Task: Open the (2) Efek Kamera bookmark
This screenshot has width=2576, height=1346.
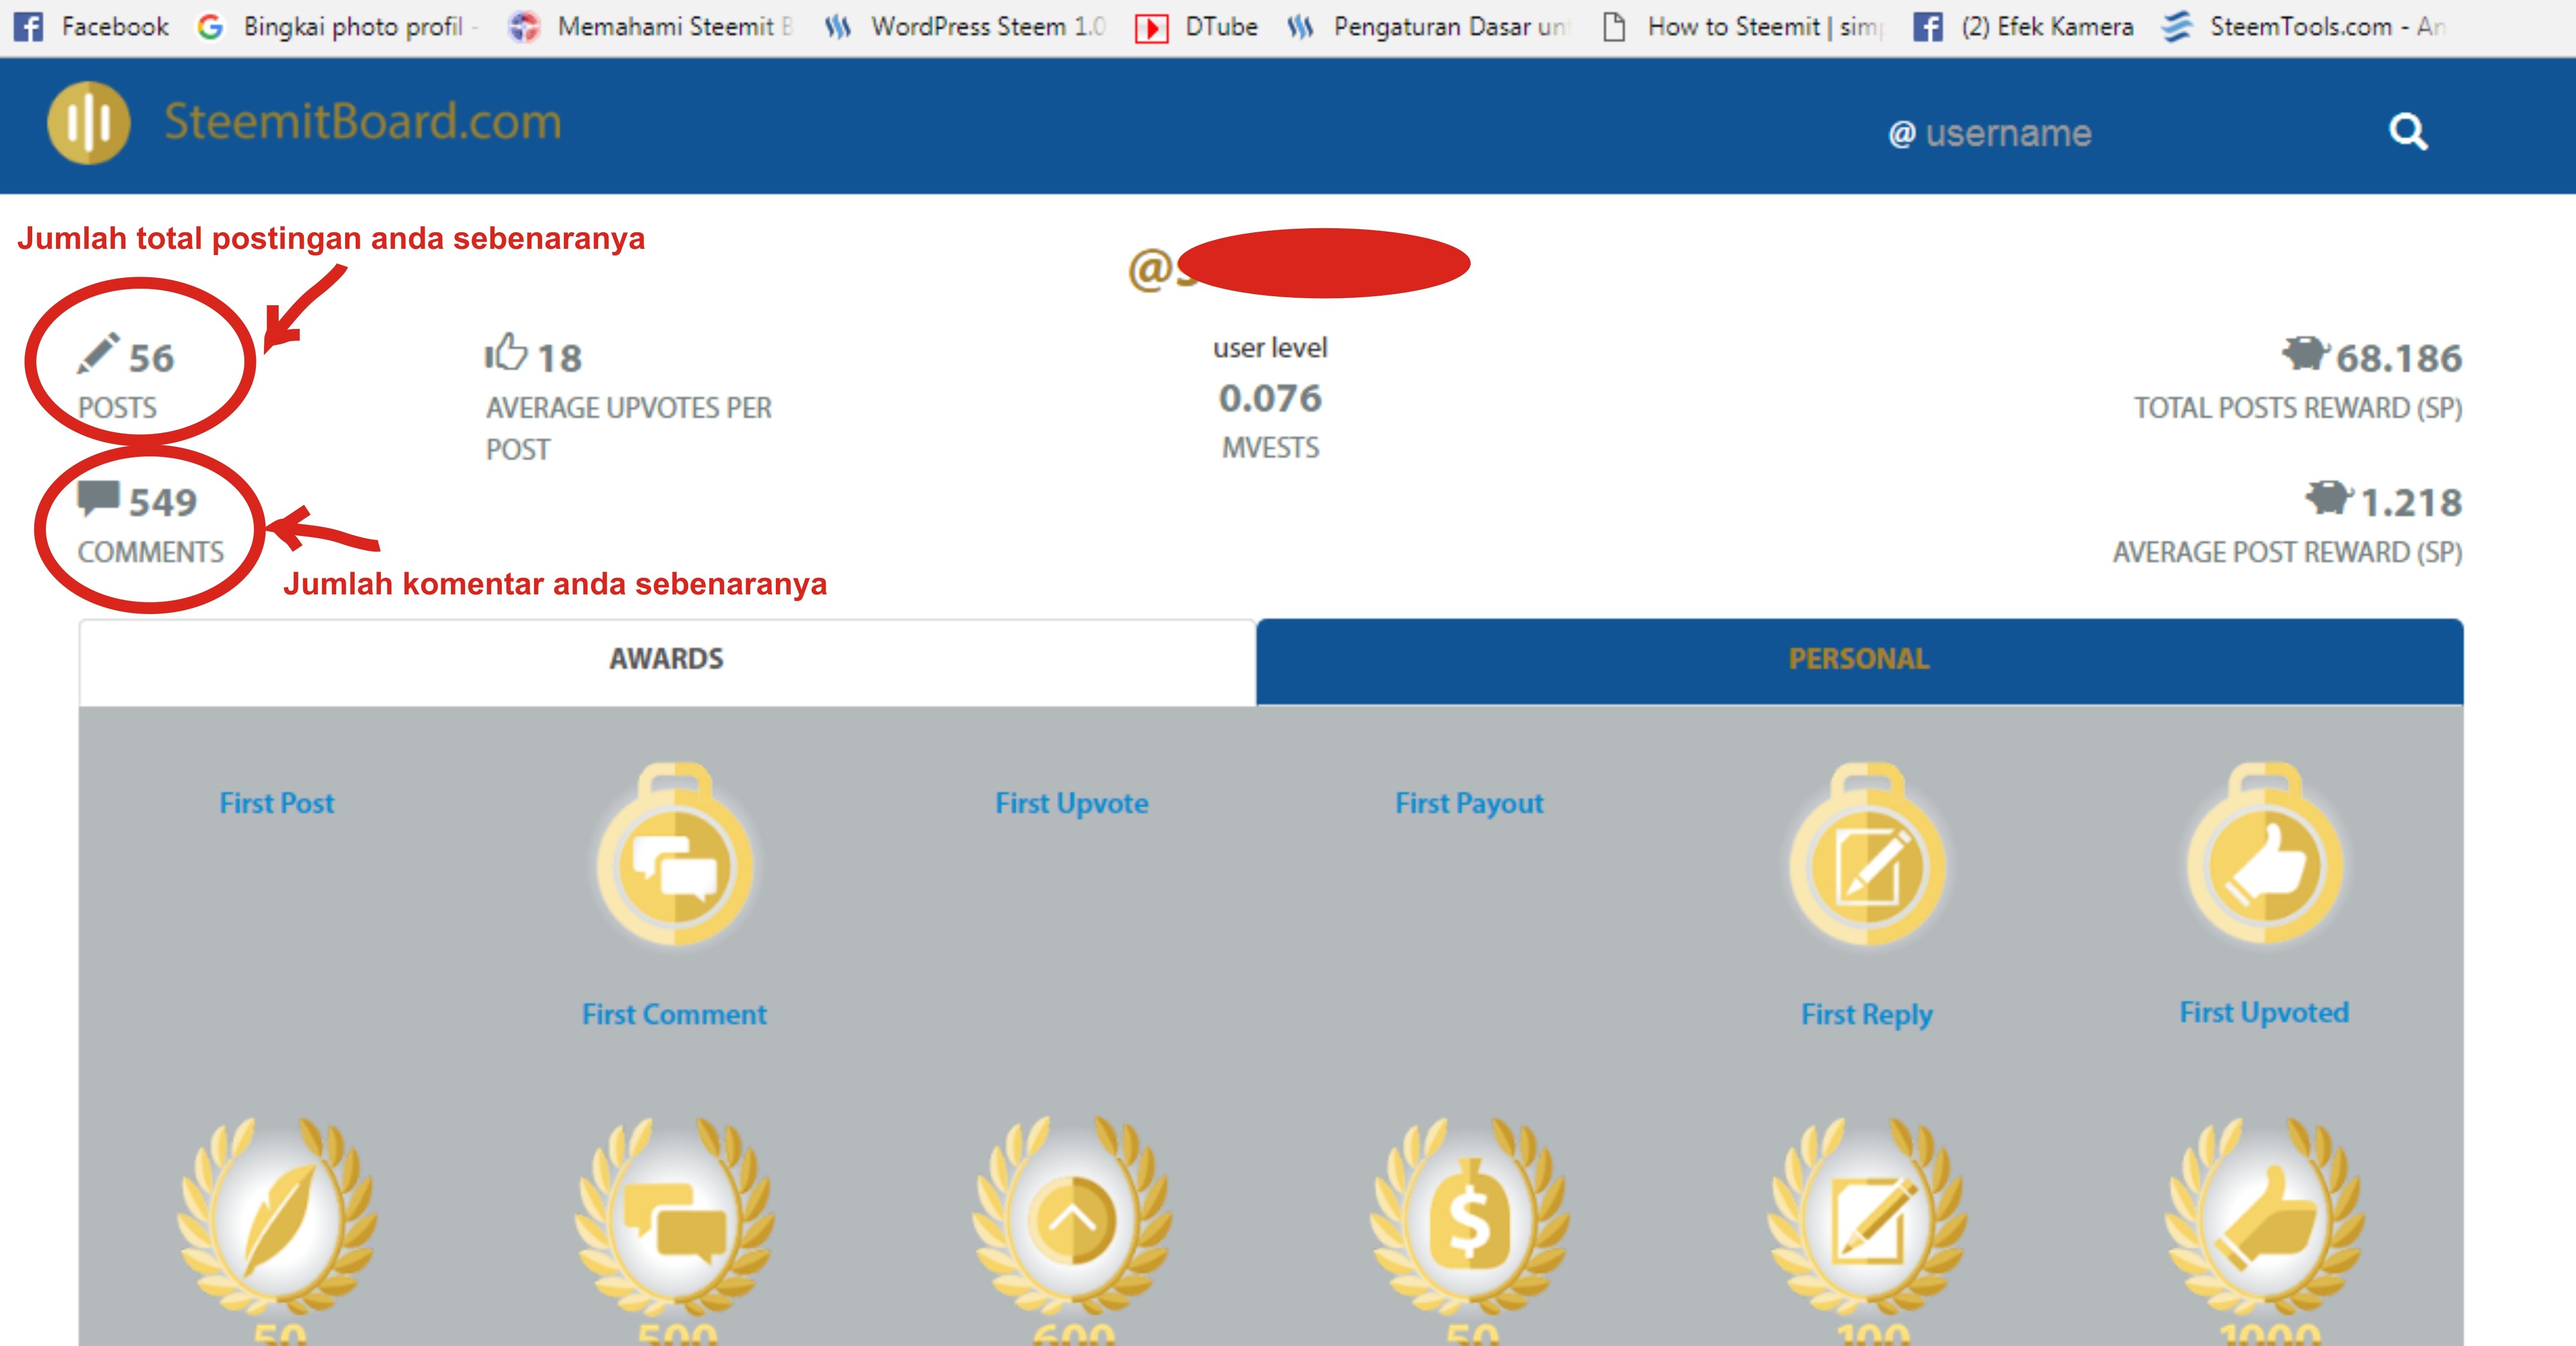Action: click(x=2023, y=27)
